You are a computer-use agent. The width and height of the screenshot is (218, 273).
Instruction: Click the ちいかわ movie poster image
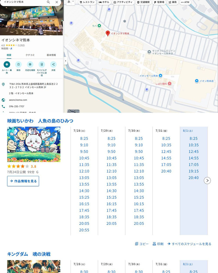[34, 144]
